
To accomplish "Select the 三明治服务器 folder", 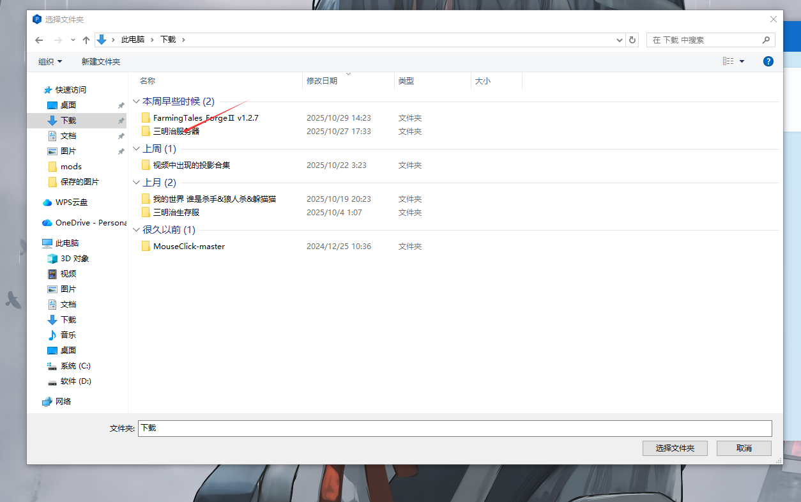I will click(x=176, y=131).
